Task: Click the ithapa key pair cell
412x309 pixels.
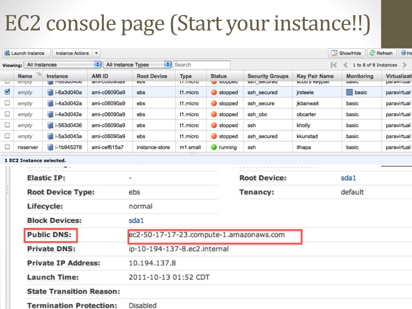Action: 303,147
